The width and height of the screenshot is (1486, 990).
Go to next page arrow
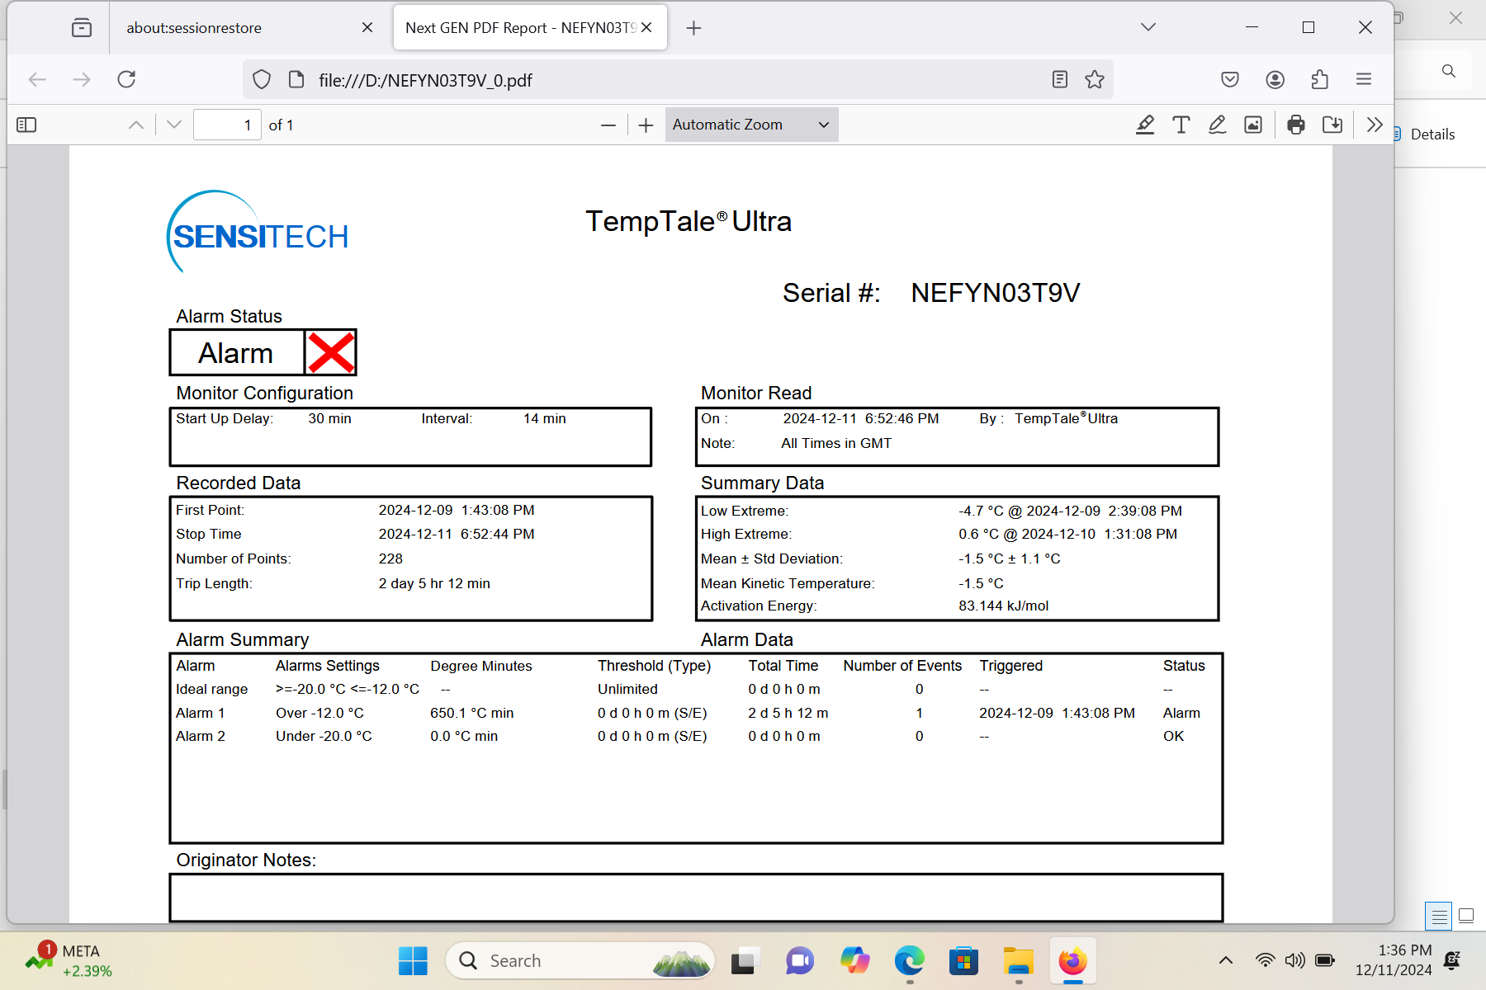pos(173,125)
